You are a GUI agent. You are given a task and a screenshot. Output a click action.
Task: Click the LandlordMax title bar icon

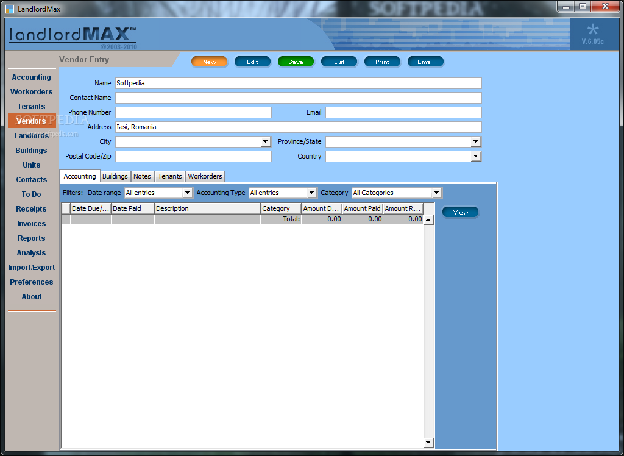[x=10, y=9]
